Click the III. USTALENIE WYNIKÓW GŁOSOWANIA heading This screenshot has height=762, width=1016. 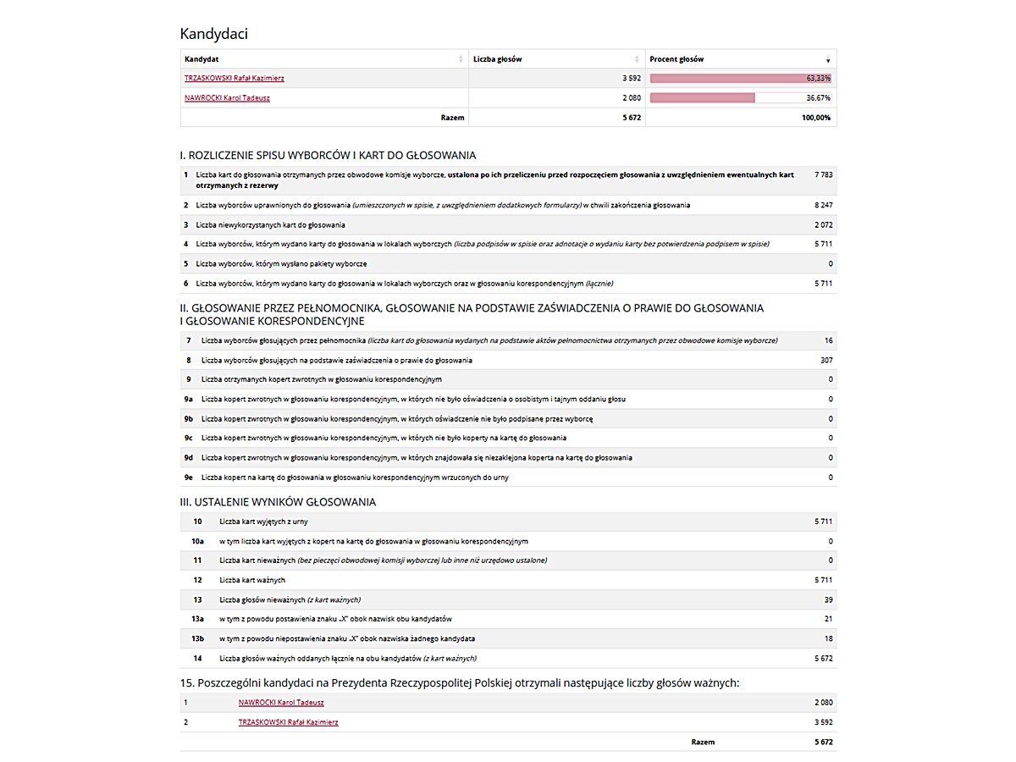tap(278, 502)
